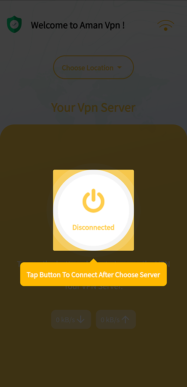This screenshot has height=387, width=187.
Task: Click the Welcome to Aman Vpn title
Action: (78, 25)
